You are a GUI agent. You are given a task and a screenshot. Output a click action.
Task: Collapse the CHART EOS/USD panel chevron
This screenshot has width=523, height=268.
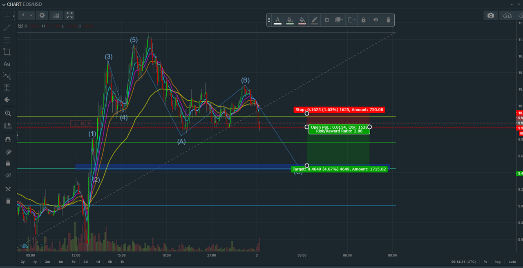pyautogui.click(x=4, y=4)
